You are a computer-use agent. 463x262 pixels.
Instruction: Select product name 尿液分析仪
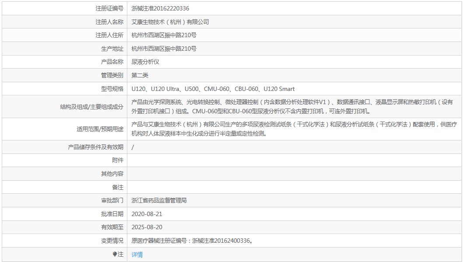coord(145,62)
